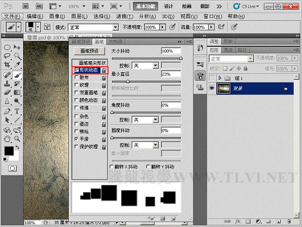Click the Zoom tool magnifier
Viewport: 302px width, 227px height.
tap(17, 138)
